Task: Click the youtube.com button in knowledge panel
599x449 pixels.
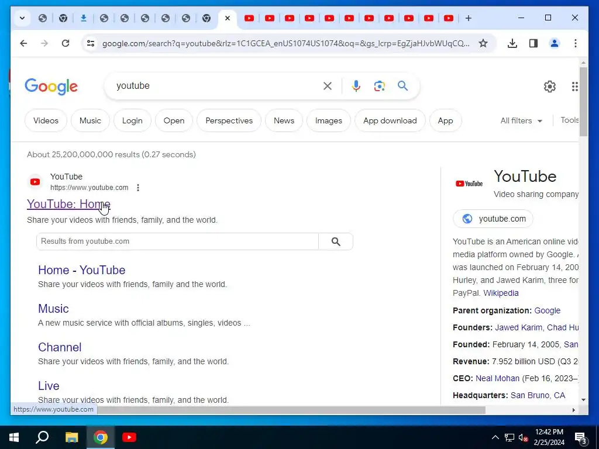Action: [493, 219]
